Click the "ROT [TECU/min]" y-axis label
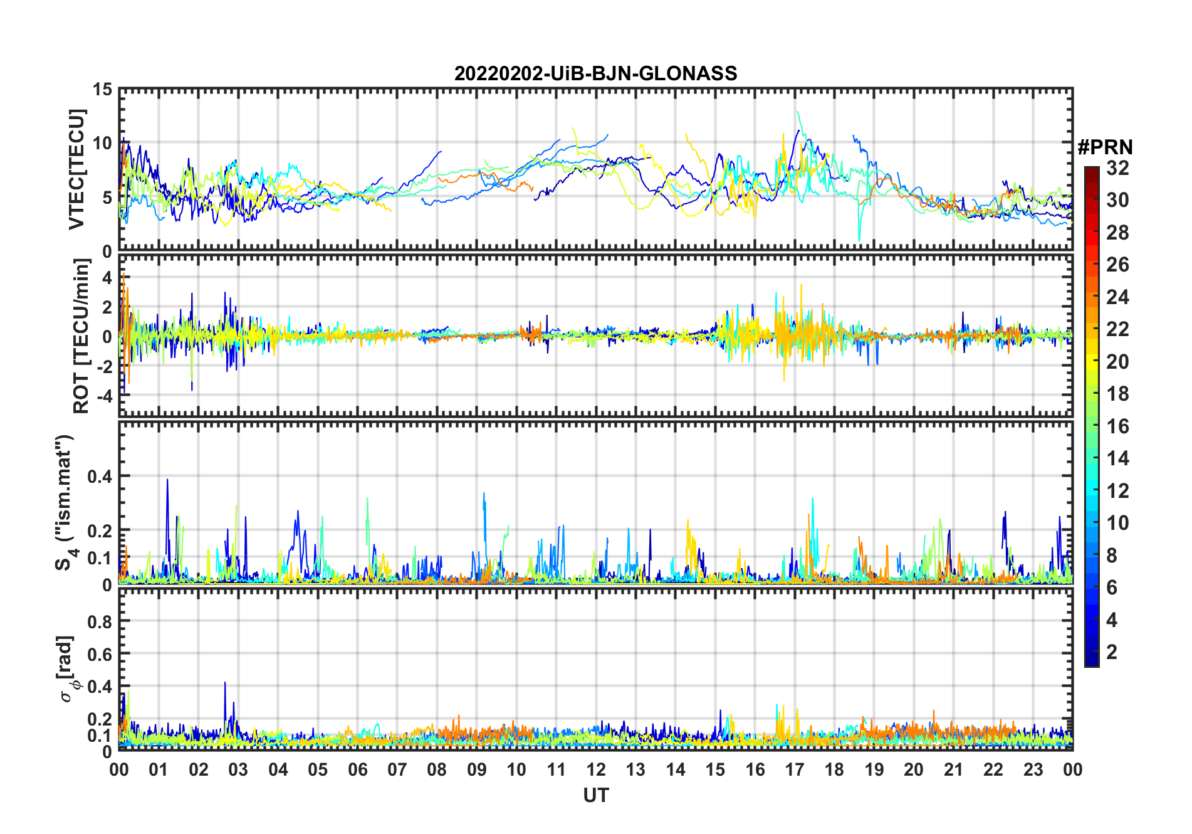1192x834 pixels. [81, 335]
